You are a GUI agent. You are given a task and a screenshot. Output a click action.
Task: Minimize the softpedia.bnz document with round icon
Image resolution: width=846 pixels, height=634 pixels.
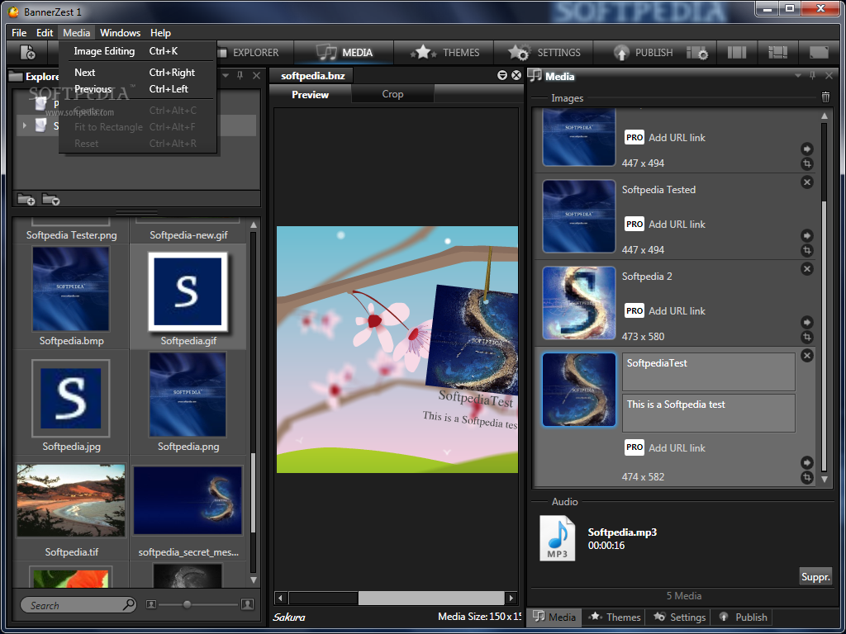(x=502, y=75)
